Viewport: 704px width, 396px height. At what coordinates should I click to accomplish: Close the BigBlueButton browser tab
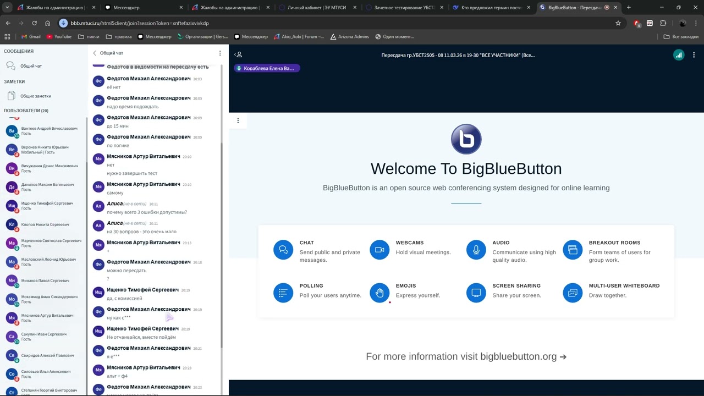tap(616, 8)
